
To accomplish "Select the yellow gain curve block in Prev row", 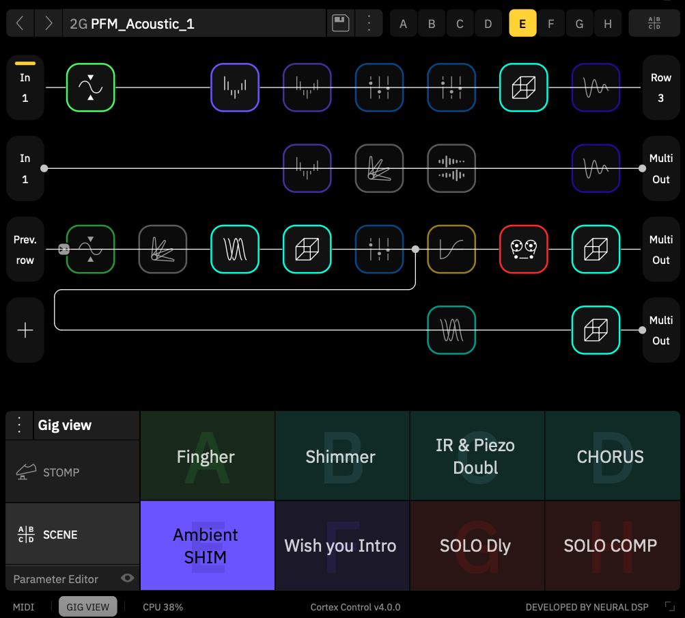I will click(x=451, y=249).
